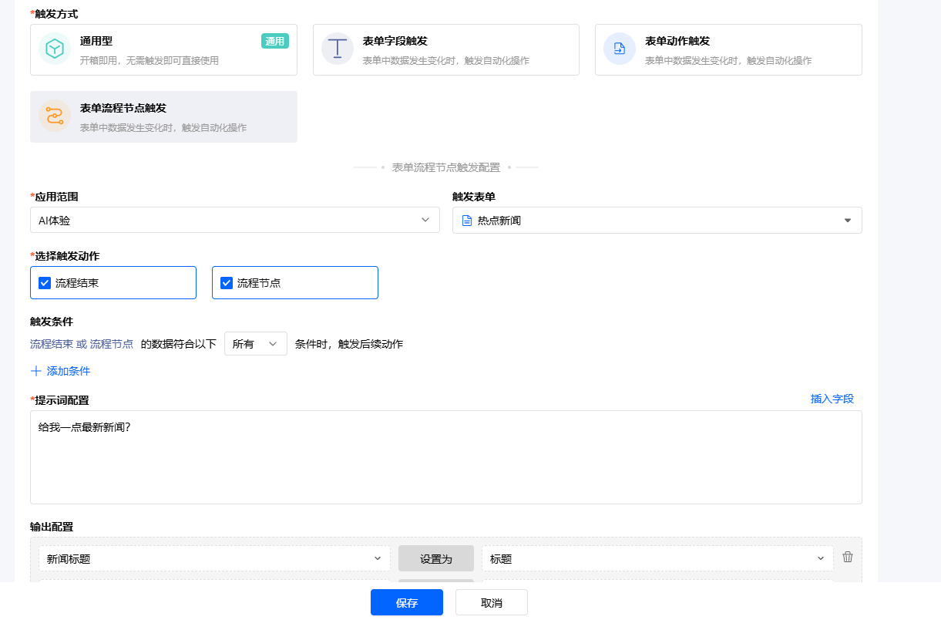
Task: Click the document icon before 热点新闻
Action: click(466, 221)
